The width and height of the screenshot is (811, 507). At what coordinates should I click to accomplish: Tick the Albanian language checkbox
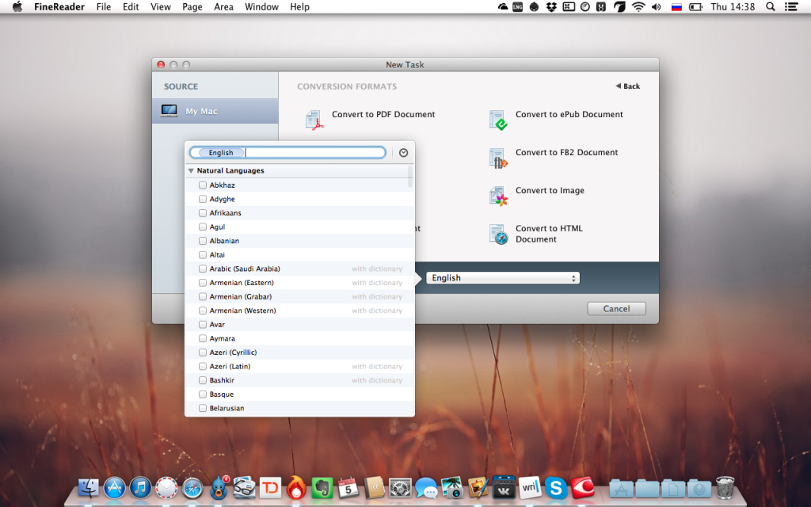click(x=203, y=241)
